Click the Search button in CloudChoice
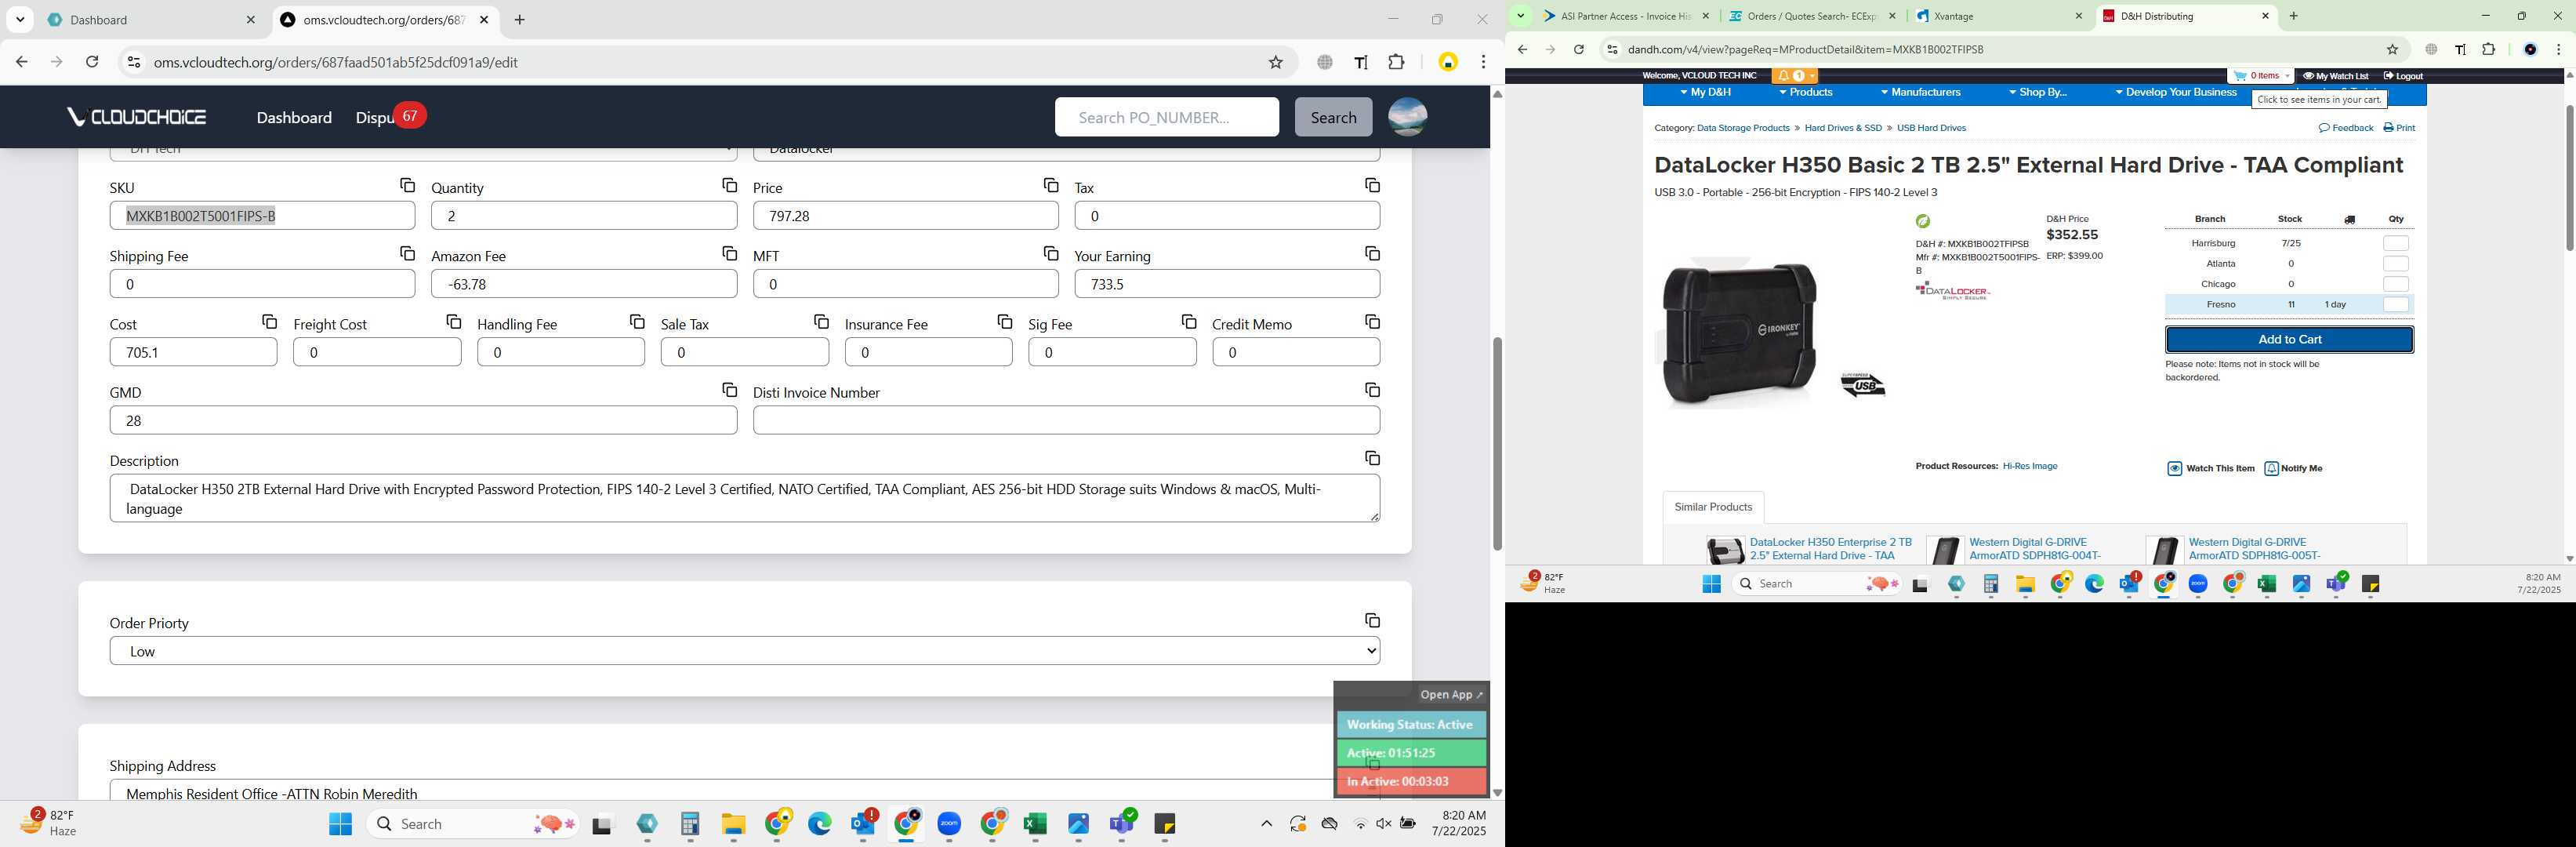Viewport: 2576px width, 847px height. click(1333, 117)
